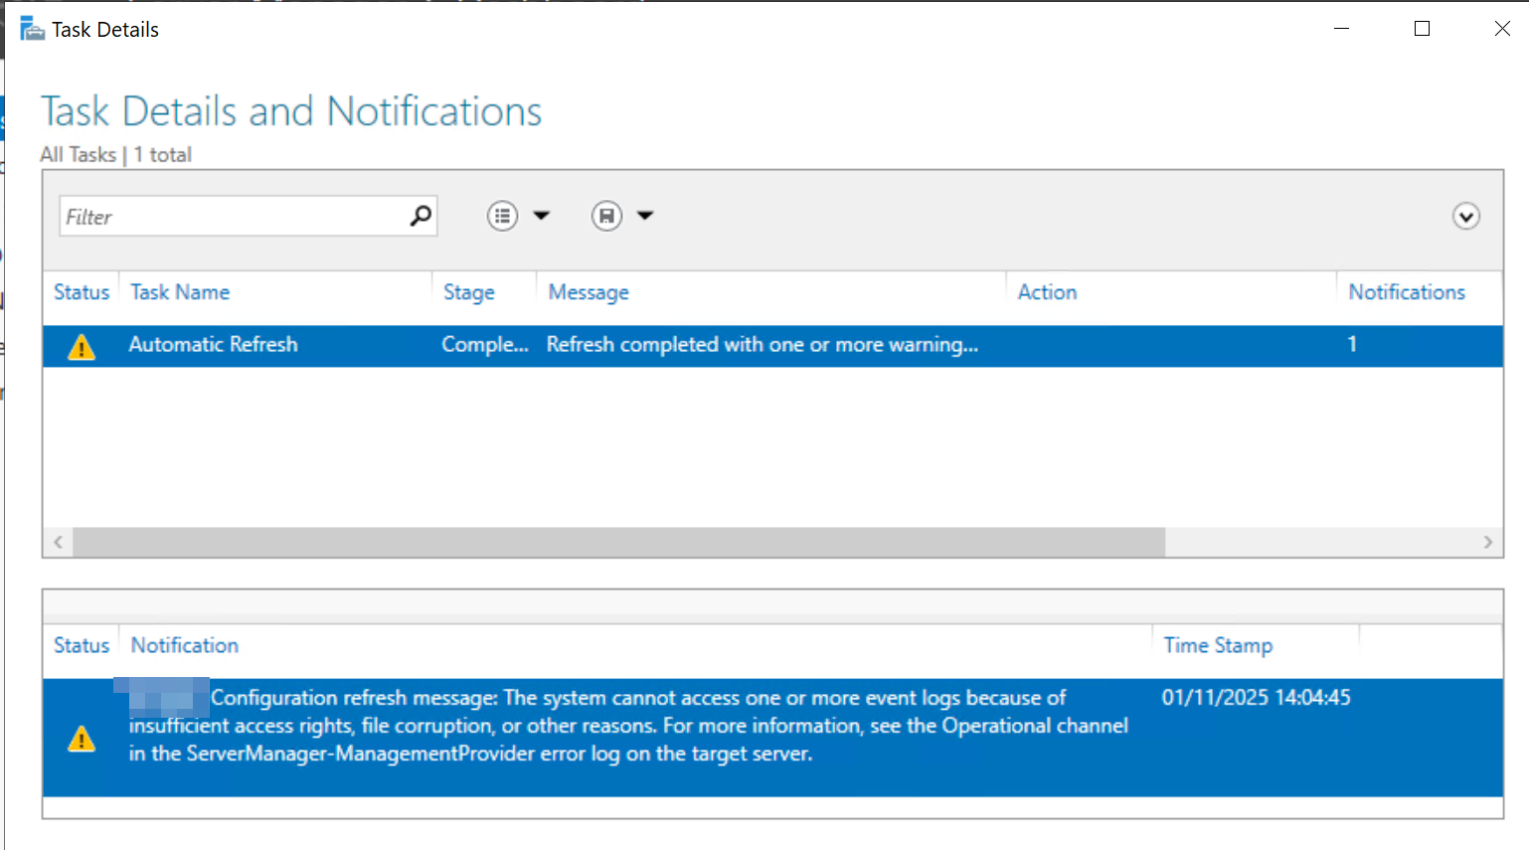Sort by Time Stamp column header
This screenshot has width=1529, height=850.
tap(1218, 645)
